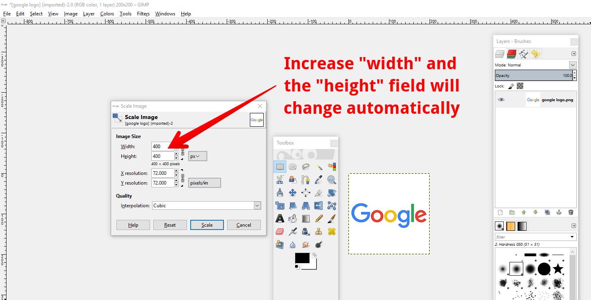Toggle visibility of google logo.png layer
Image resolution: width=591 pixels, height=300 pixels.
click(x=501, y=100)
